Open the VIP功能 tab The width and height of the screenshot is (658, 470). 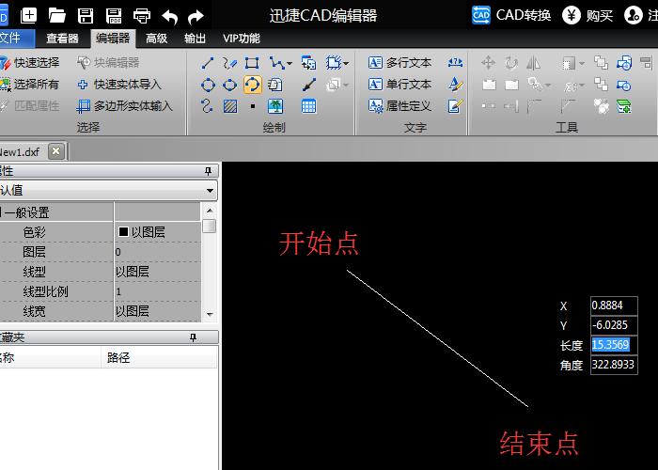[x=242, y=39]
